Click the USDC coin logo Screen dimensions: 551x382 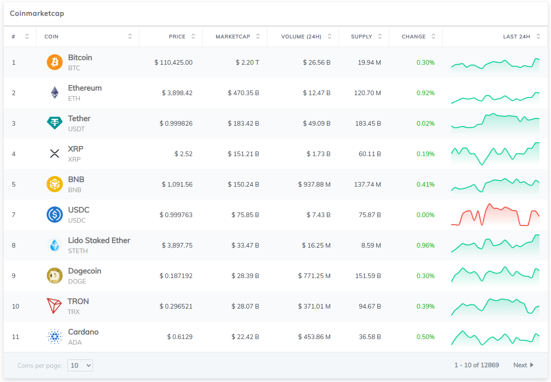coord(54,215)
